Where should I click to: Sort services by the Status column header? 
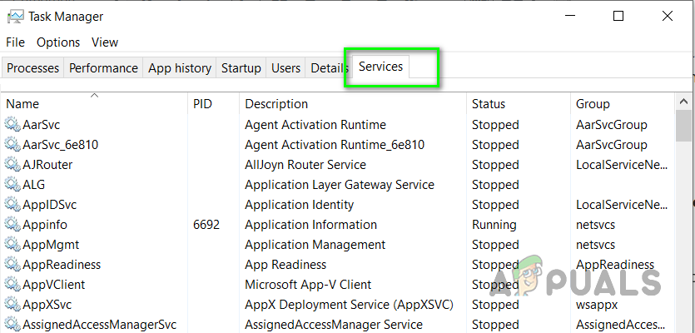[489, 104]
